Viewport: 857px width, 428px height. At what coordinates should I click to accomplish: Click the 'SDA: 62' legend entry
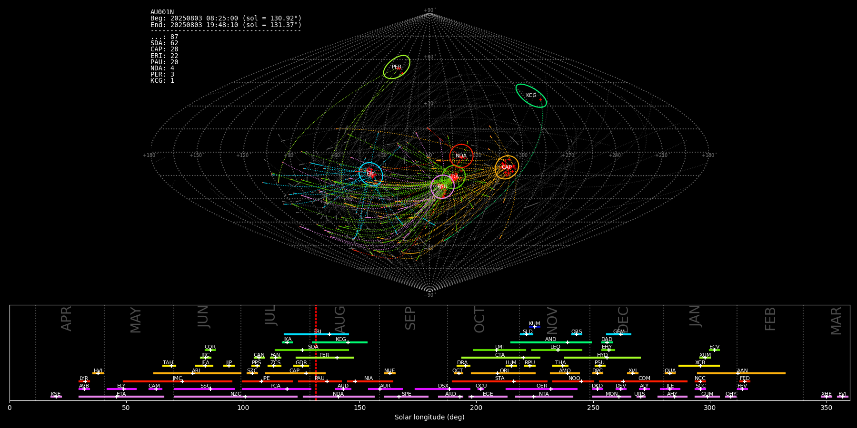[164, 43]
